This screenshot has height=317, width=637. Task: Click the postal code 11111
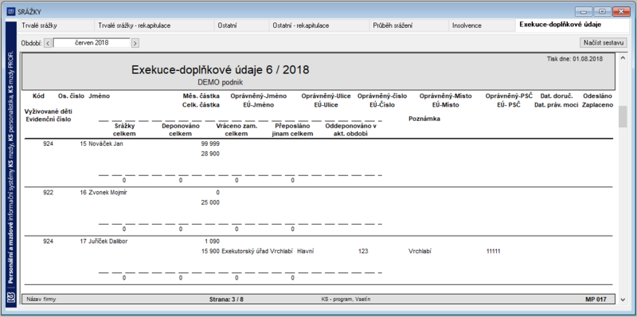[493, 252]
